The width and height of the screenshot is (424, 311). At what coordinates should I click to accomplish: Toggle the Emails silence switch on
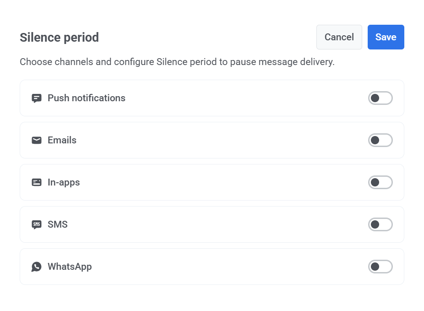[x=380, y=140]
